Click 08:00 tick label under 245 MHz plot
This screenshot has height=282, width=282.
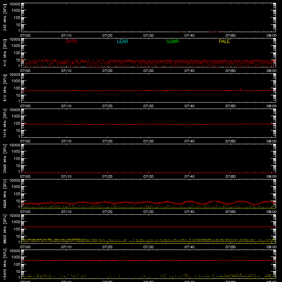click(x=271, y=36)
